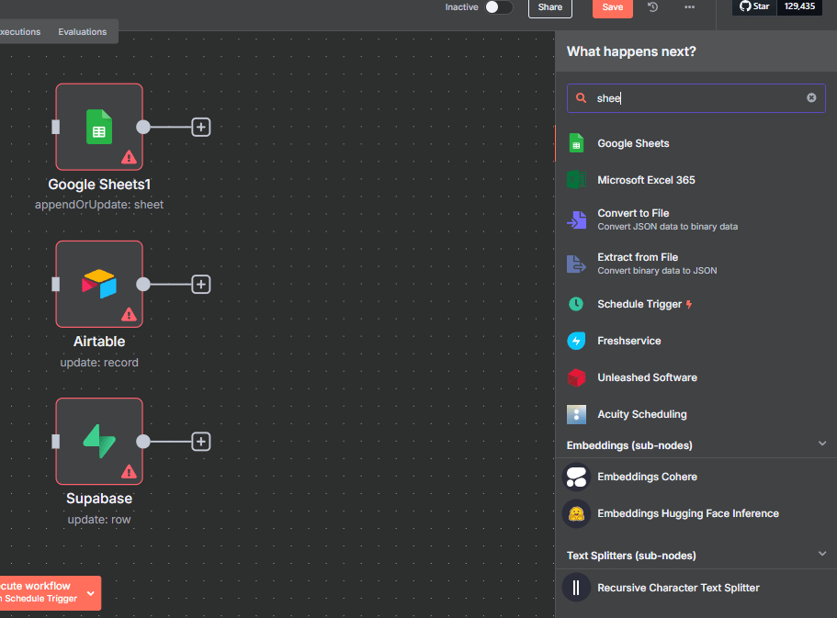Open the more options ellipsis menu
Image resolution: width=837 pixels, height=618 pixels.
click(x=690, y=7)
